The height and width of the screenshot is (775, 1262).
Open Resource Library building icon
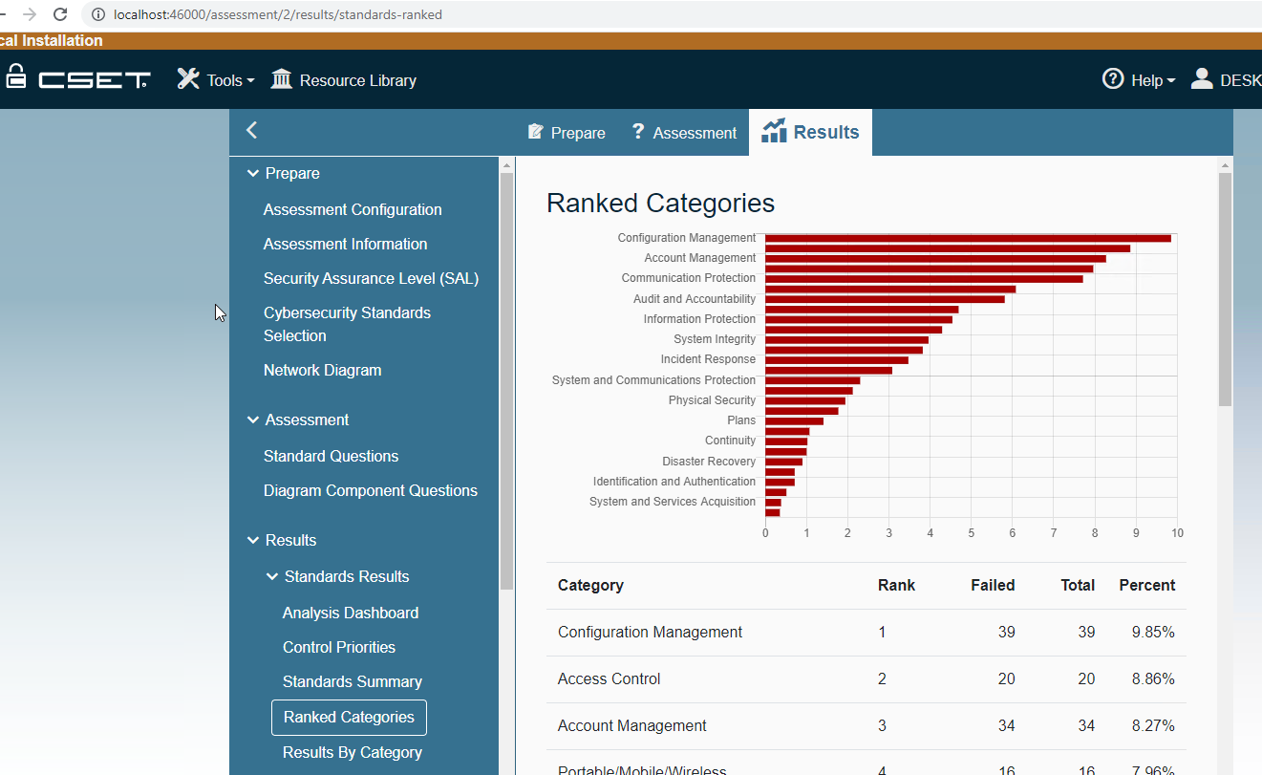tap(281, 78)
